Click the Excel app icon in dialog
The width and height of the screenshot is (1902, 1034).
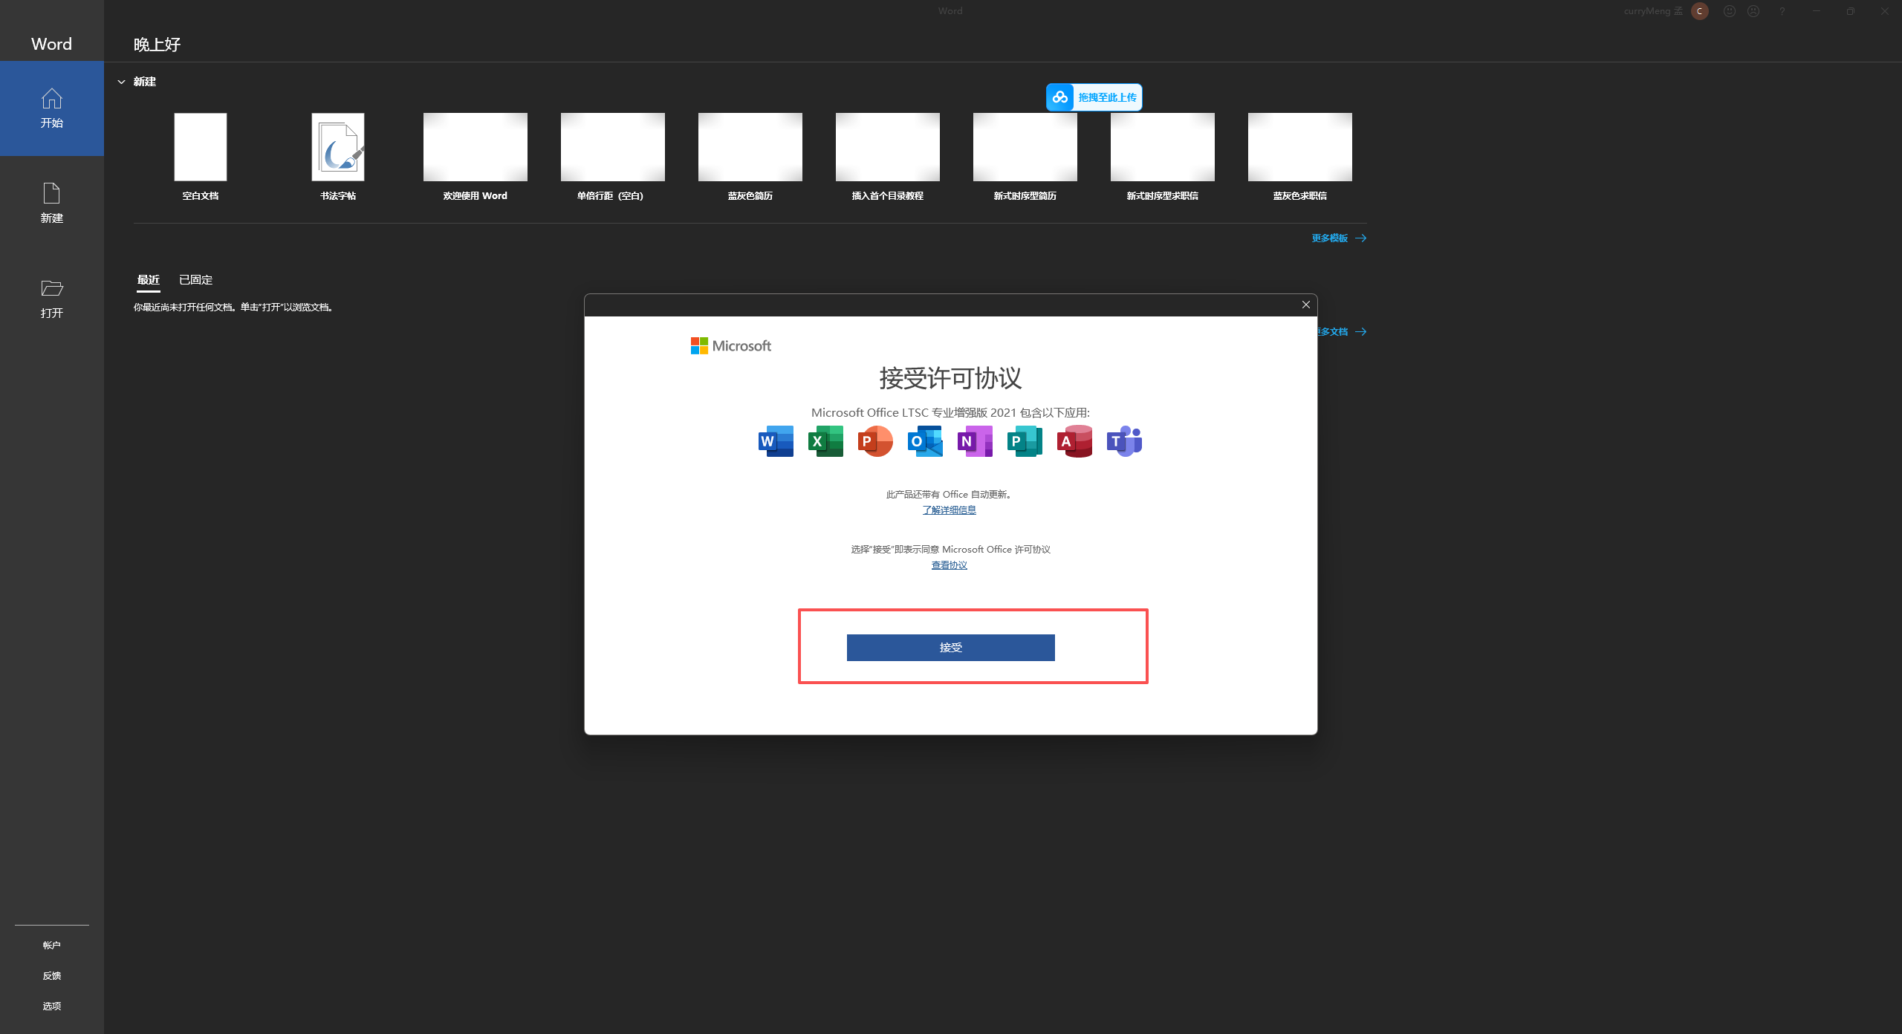[825, 441]
